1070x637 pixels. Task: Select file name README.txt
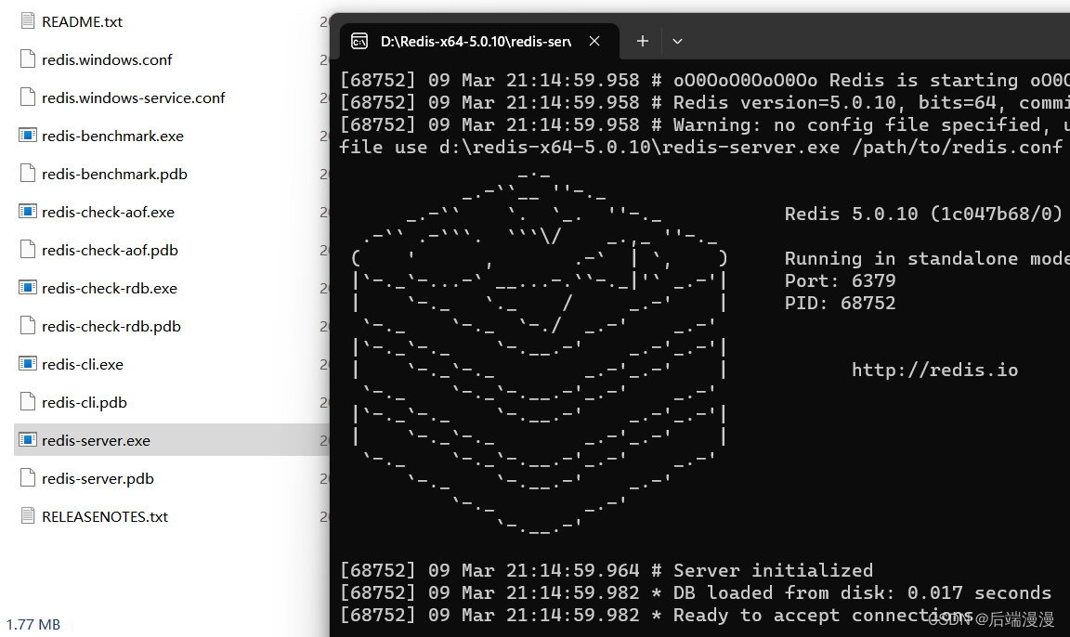(x=82, y=22)
